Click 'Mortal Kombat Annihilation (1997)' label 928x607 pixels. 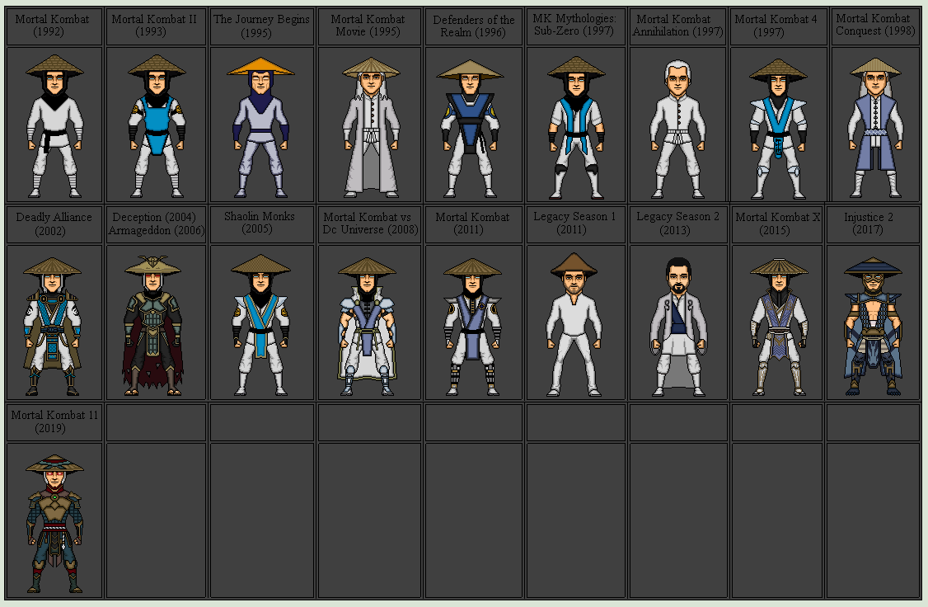click(677, 26)
